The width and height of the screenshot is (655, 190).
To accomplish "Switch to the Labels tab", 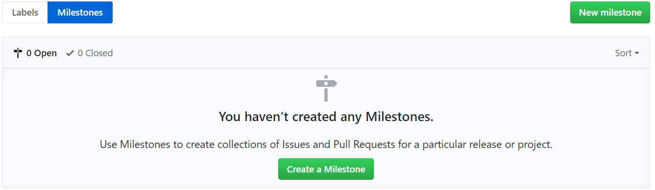I will (25, 13).
